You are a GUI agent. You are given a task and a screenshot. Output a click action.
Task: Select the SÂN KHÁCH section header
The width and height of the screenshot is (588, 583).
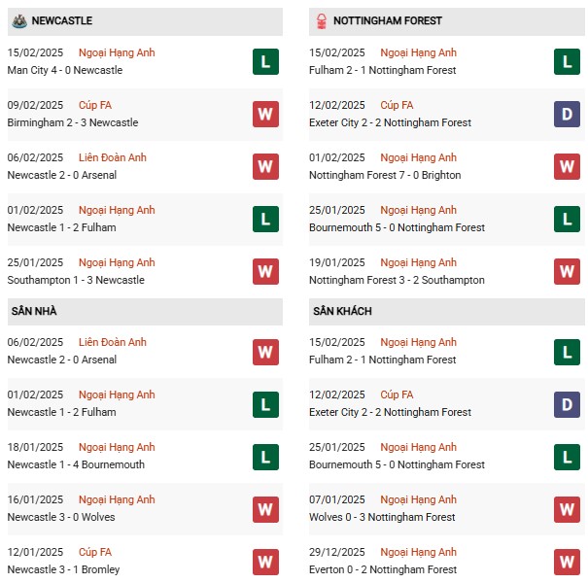click(x=342, y=311)
